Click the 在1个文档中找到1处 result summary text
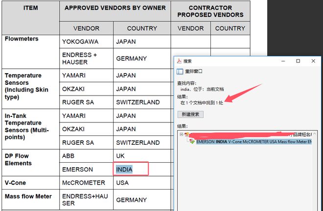 tap(202, 103)
